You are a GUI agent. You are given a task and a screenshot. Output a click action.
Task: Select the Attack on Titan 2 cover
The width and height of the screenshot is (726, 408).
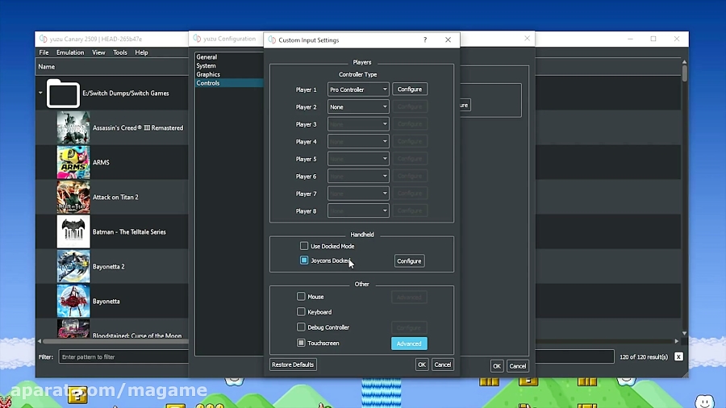(73, 197)
